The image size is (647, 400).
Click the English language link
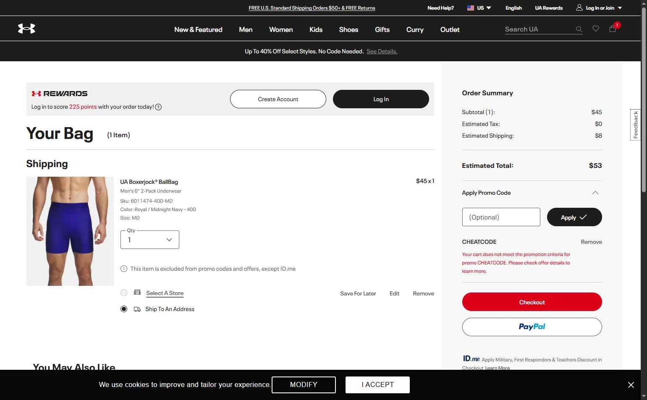[513, 8]
